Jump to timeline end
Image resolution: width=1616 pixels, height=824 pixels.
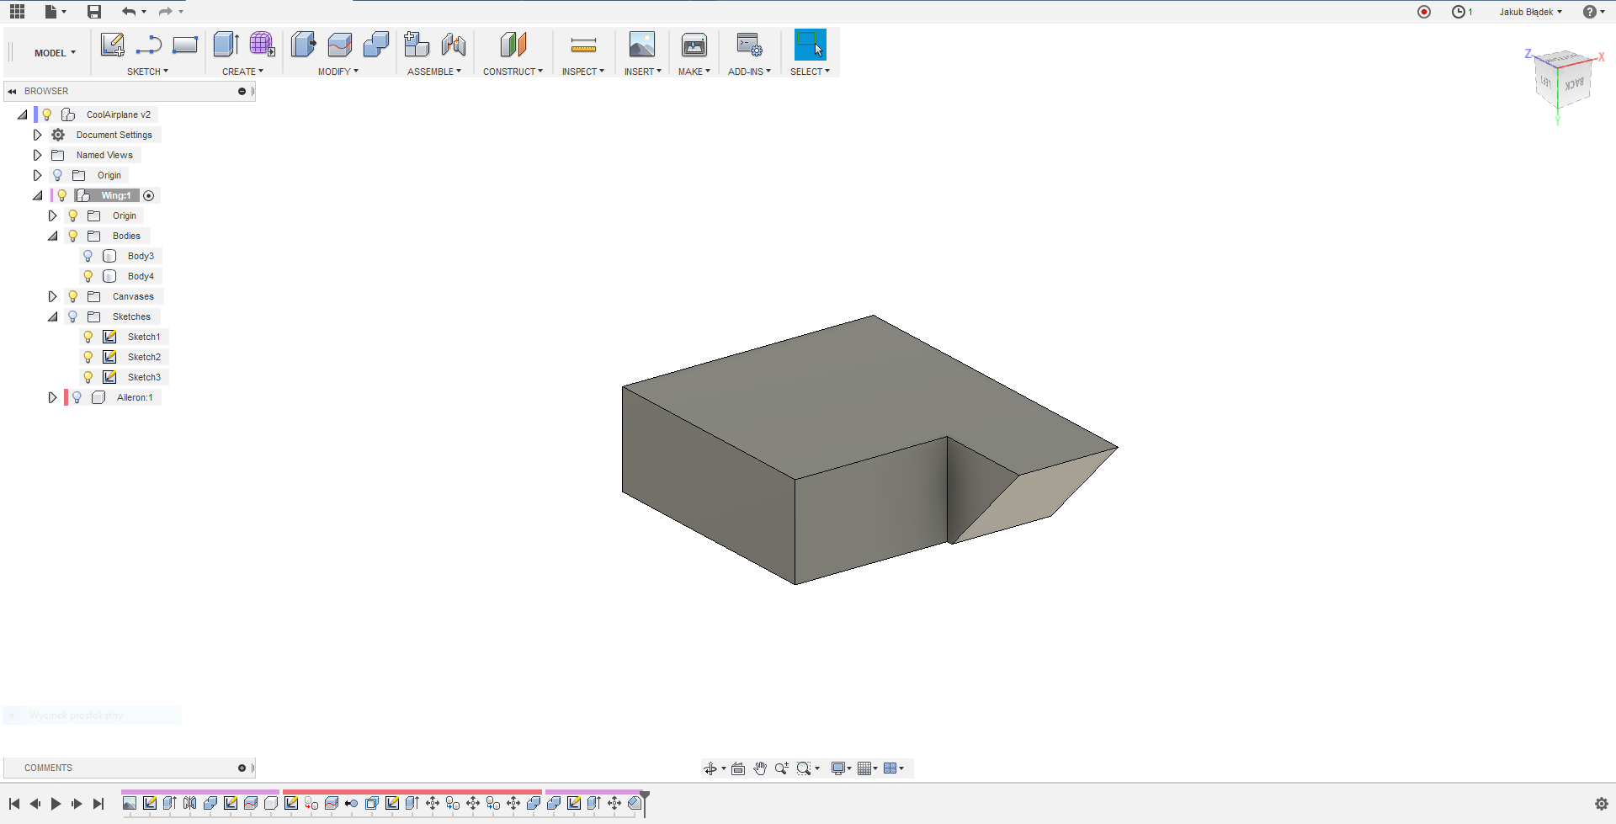[98, 804]
